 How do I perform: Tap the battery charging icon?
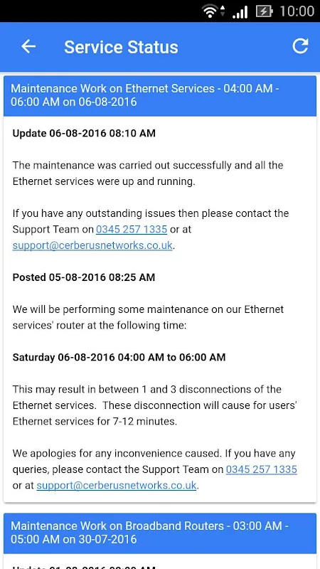pos(264,11)
